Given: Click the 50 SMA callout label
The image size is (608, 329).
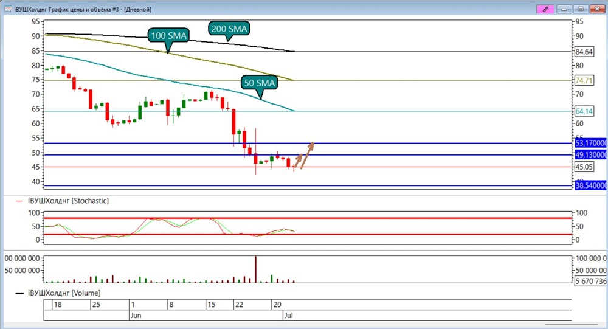Looking at the screenshot, I should [259, 83].
